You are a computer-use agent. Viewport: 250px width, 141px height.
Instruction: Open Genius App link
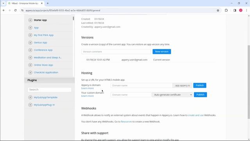[40, 43]
